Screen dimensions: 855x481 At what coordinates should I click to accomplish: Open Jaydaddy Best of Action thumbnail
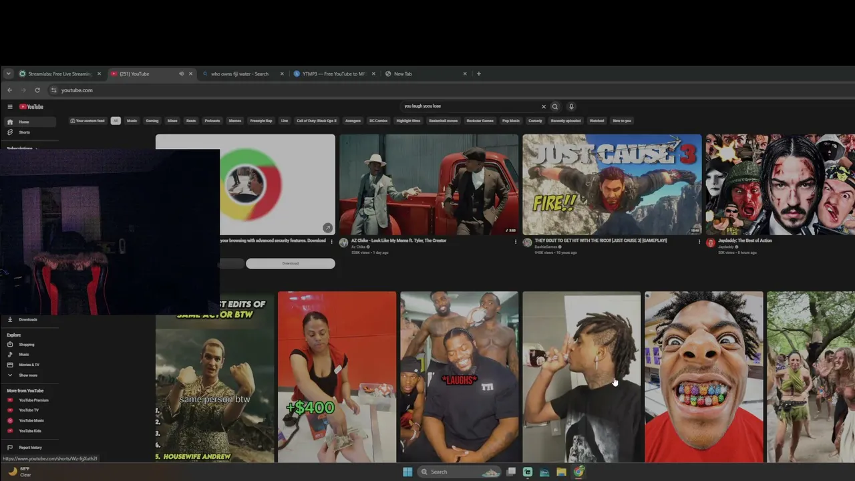coord(780,184)
